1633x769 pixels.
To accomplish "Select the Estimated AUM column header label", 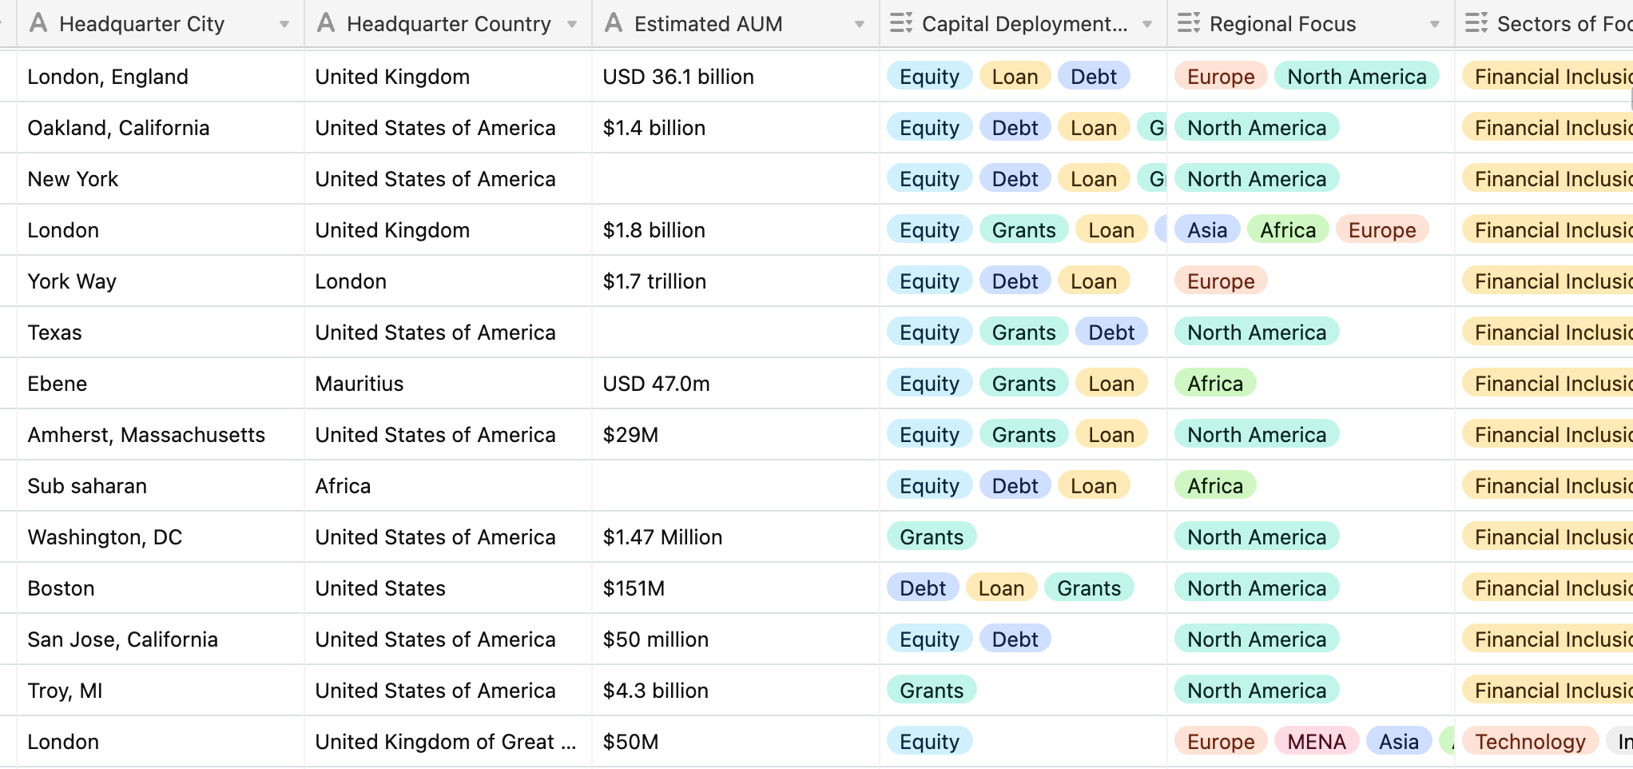I will (708, 24).
